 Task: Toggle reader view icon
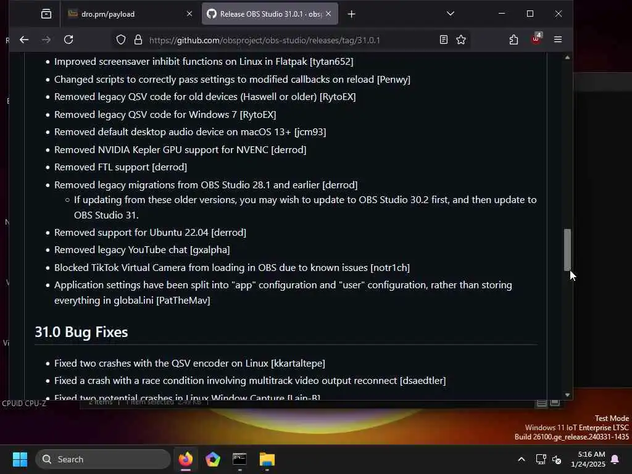click(443, 39)
